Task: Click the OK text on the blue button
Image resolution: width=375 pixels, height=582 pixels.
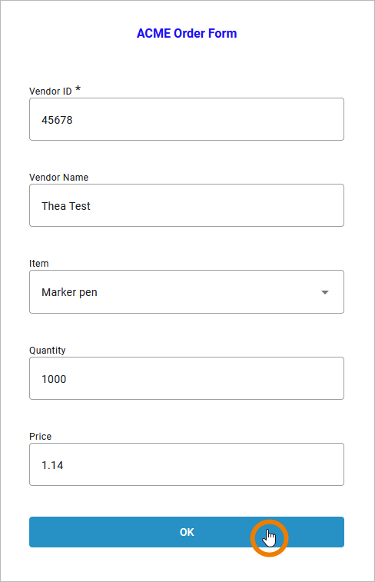Action: 187,532
